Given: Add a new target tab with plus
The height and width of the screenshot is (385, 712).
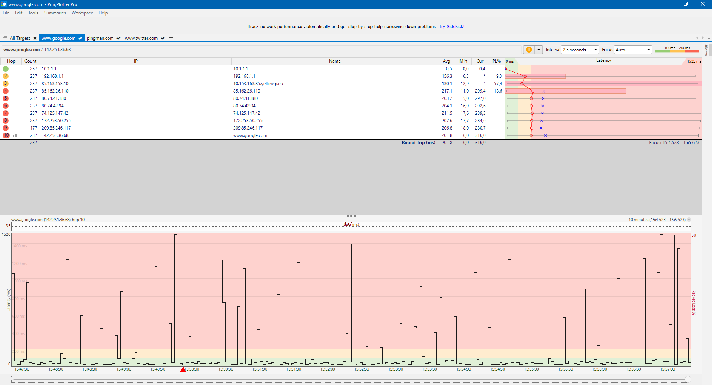Looking at the screenshot, I should (x=171, y=38).
